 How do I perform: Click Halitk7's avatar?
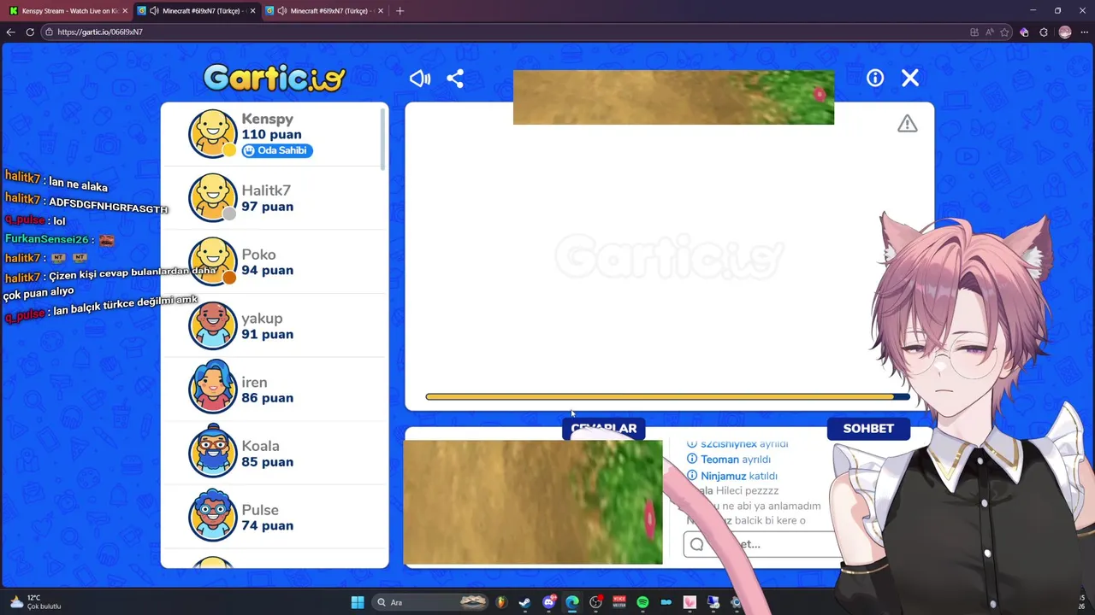212,197
